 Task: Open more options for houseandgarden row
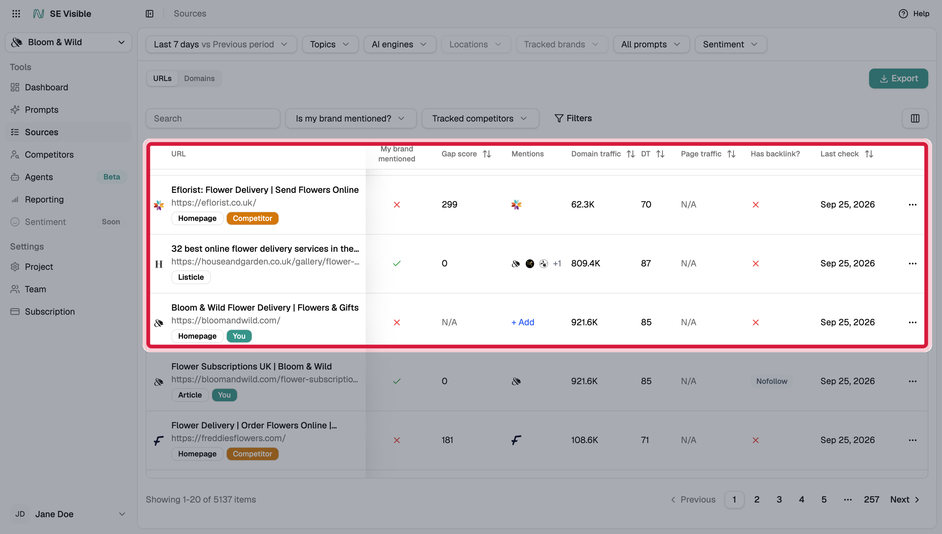coord(912,263)
